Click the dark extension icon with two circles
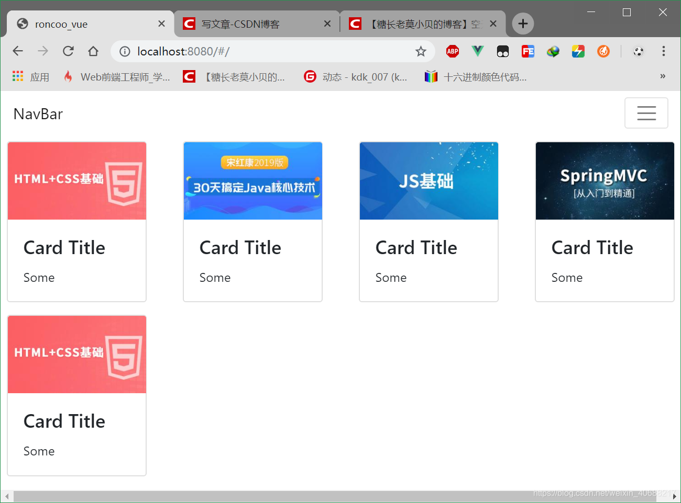 (502, 51)
